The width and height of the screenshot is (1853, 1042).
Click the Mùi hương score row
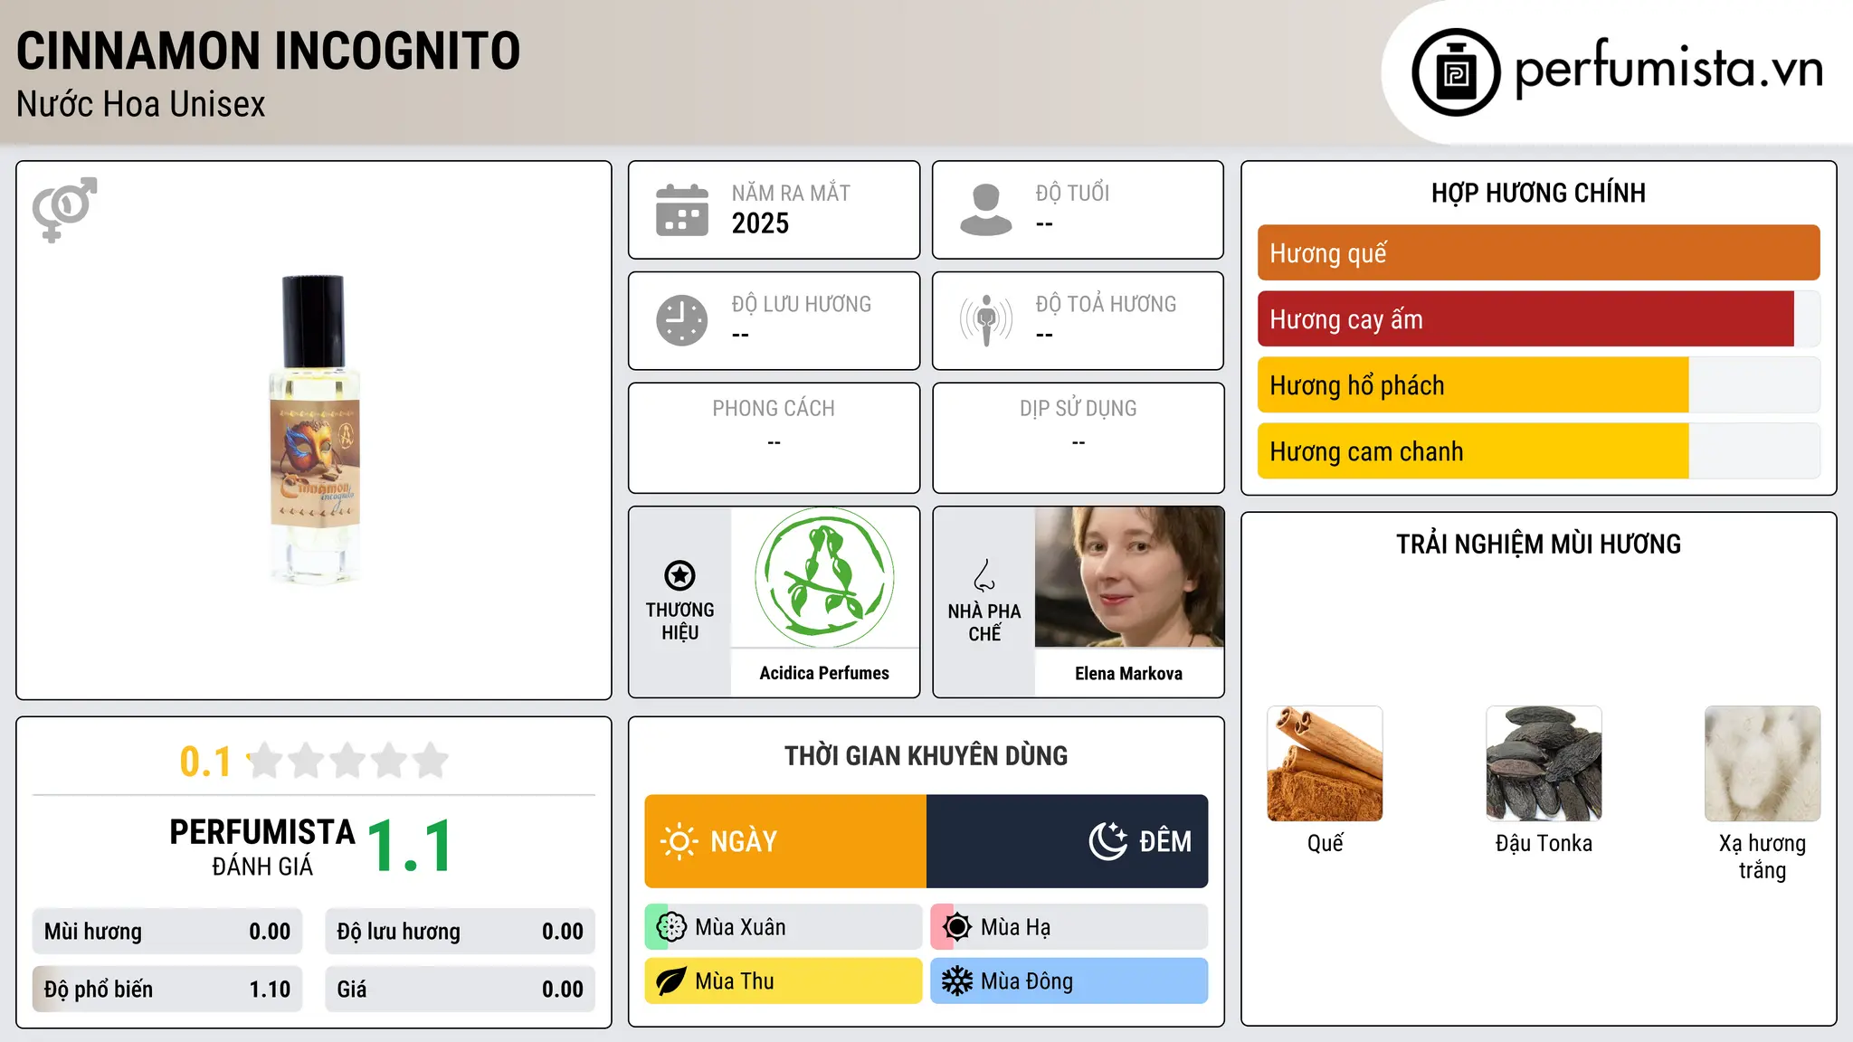click(x=167, y=932)
